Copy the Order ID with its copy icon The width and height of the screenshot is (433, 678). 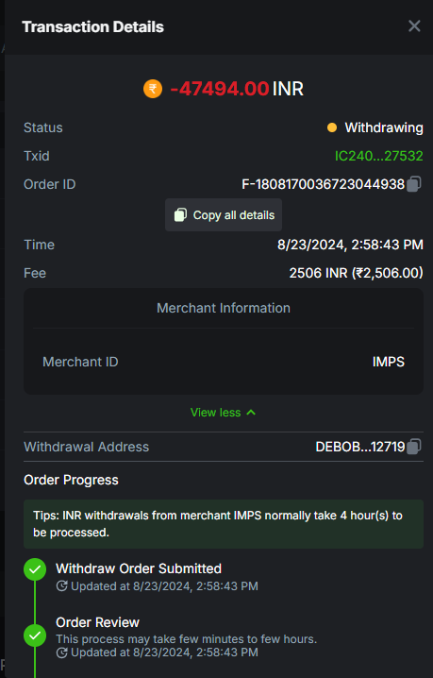(414, 184)
